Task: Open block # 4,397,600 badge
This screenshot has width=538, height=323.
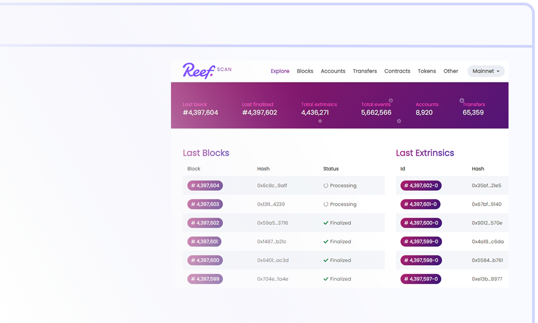Action: tap(205, 260)
